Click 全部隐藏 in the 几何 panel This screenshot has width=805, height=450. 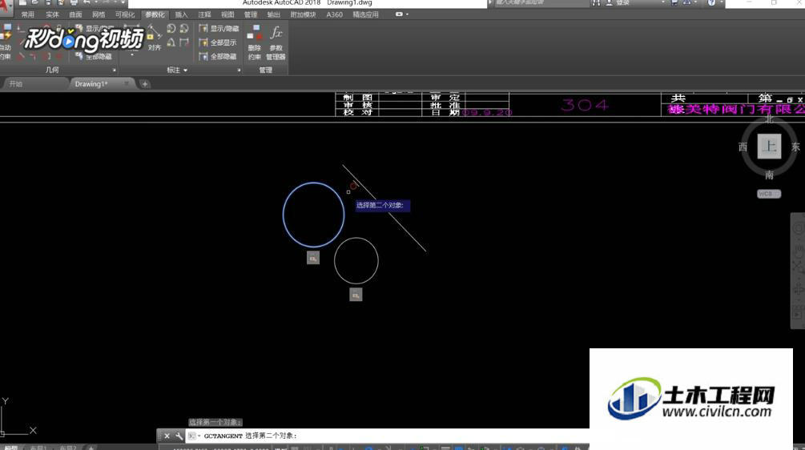point(94,56)
